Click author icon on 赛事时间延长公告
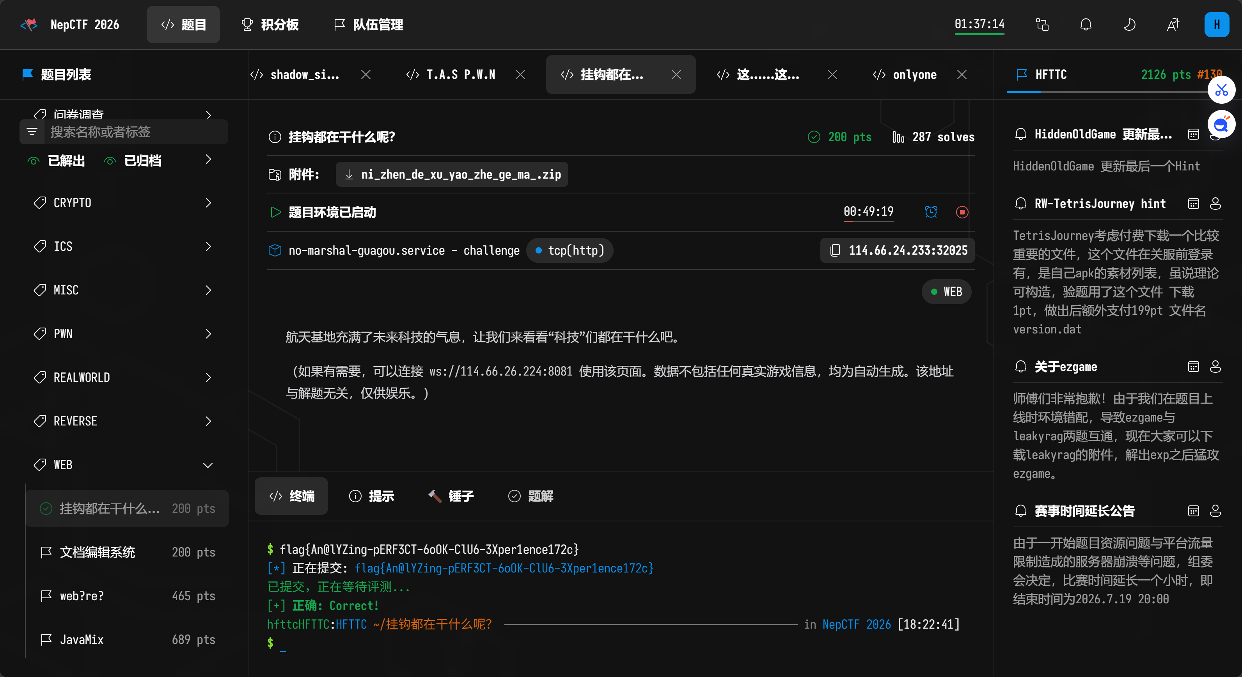Image resolution: width=1242 pixels, height=677 pixels. (x=1215, y=511)
